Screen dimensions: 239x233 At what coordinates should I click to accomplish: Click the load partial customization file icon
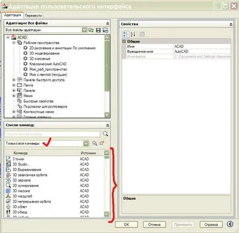pos(91,30)
